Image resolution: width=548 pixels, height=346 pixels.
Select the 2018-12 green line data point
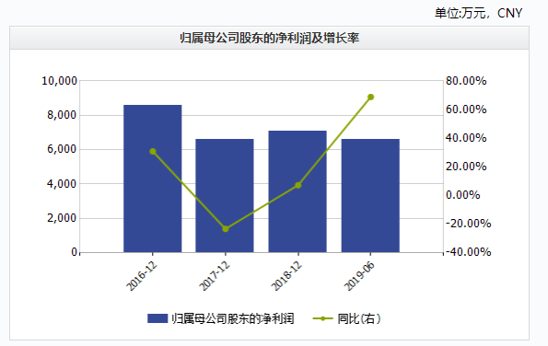(298, 185)
